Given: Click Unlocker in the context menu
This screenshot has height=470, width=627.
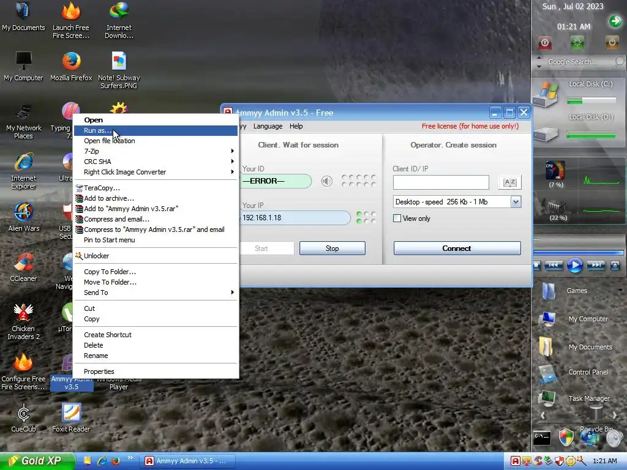Looking at the screenshot, I should 156,256.
